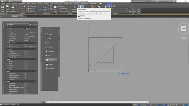189x106 pixels.
Task: Click the Quick Select icon in Properties
Action: pyautogui.click(x=36, y=24)
